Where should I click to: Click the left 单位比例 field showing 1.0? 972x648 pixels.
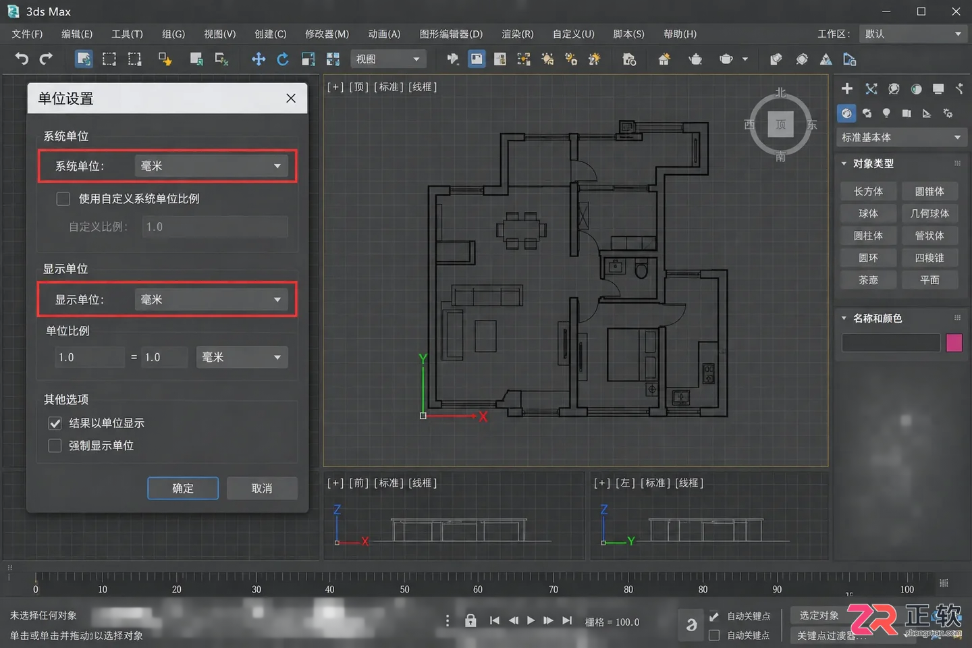pyautogui.click(x=90, y=357)
